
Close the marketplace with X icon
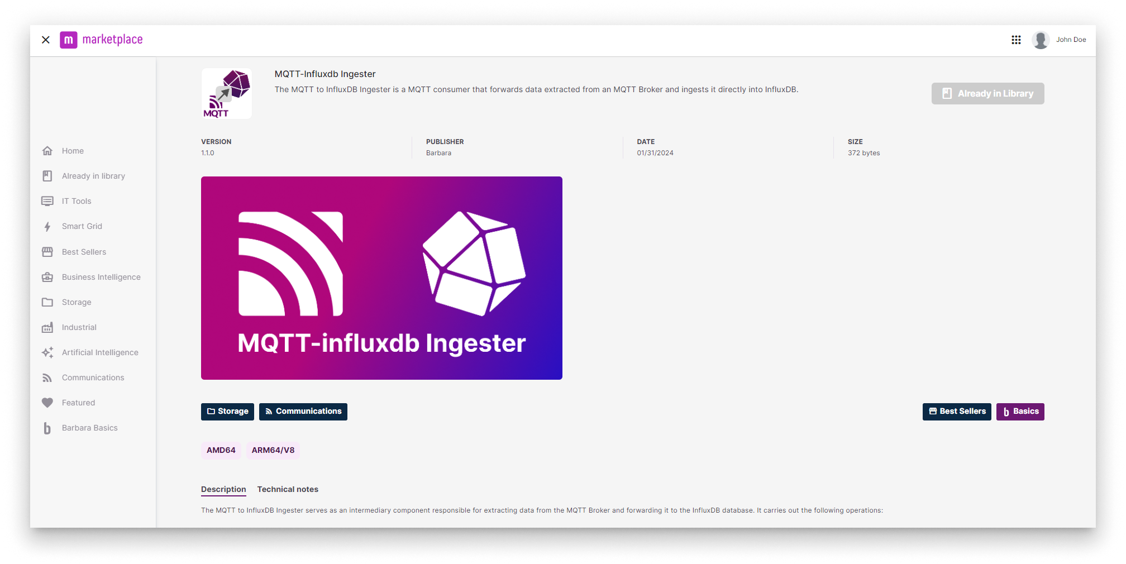pyautogui.click(x=46, y=40)
